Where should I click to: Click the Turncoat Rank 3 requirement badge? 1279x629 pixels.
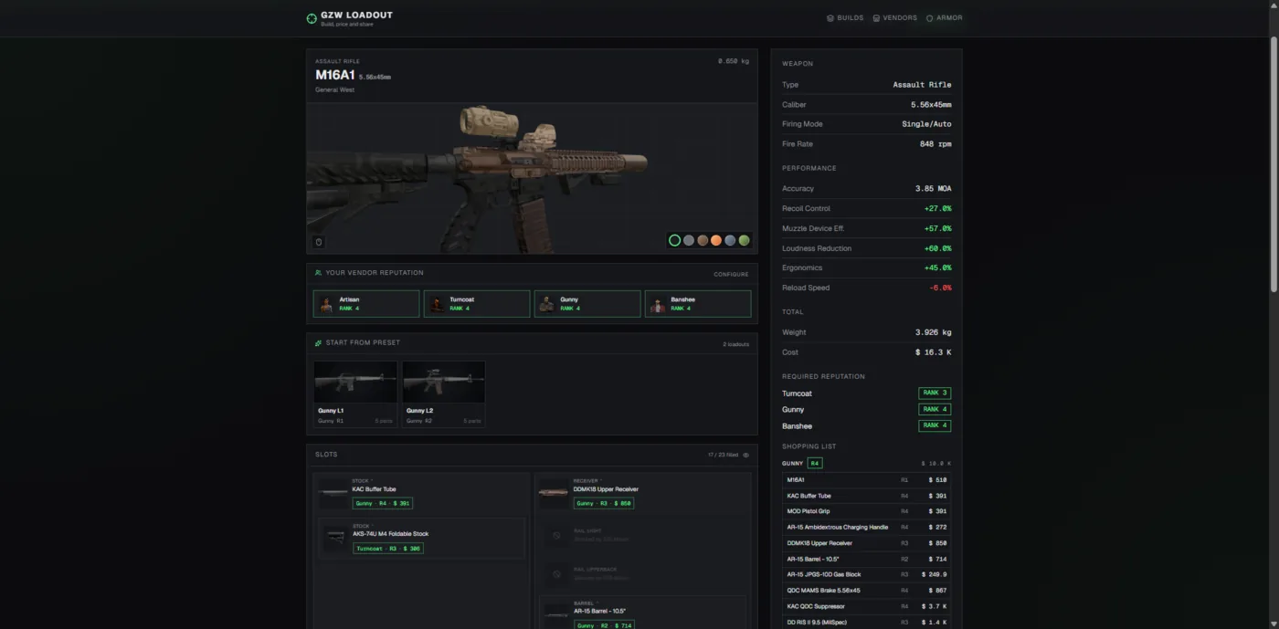point(935,393)
